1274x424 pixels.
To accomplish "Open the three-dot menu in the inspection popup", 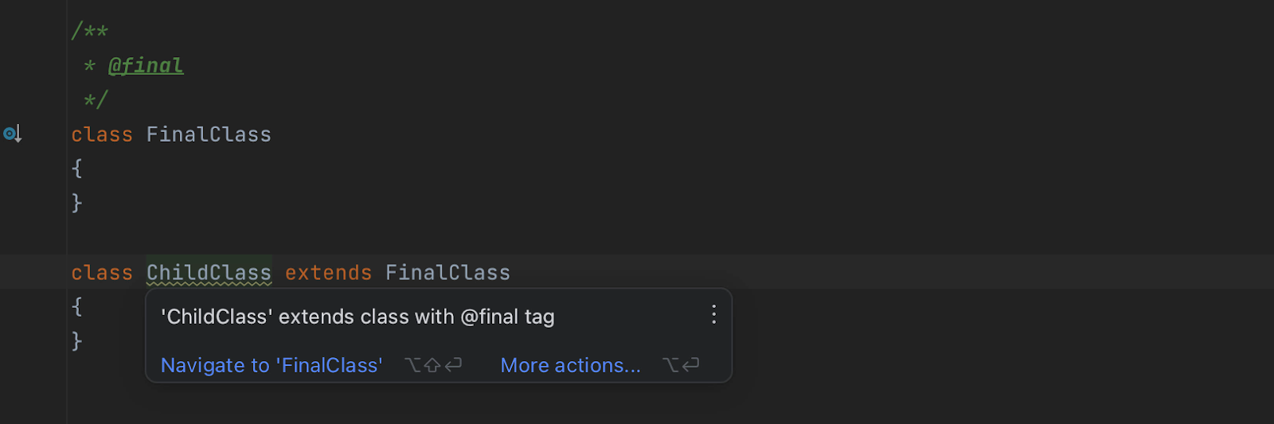I will point(713,315).
